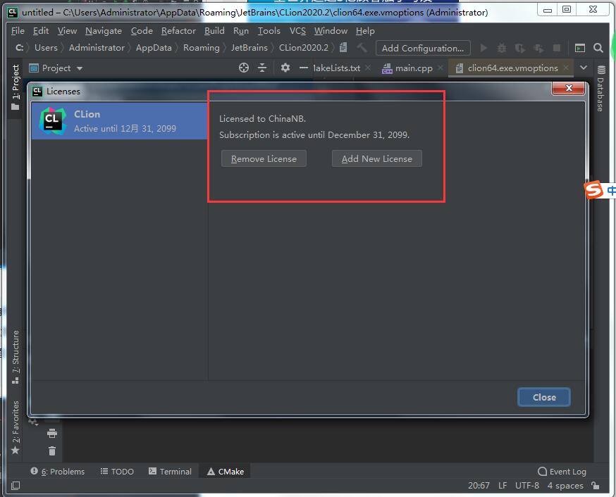
Task: Open the Search Everywhere magnifier icon
Action: (598, 48)
